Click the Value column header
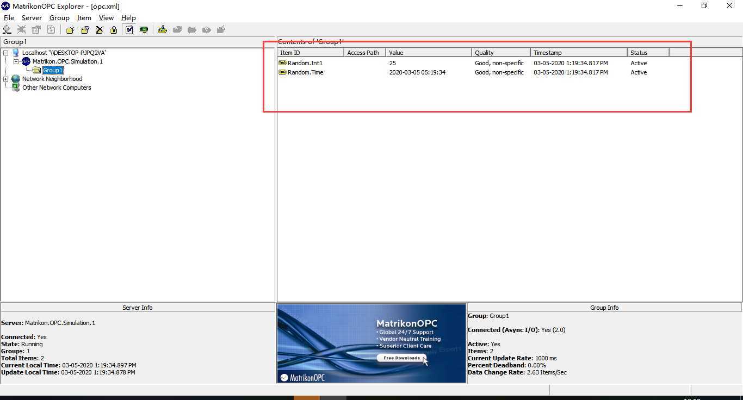 tap(429, 53)
